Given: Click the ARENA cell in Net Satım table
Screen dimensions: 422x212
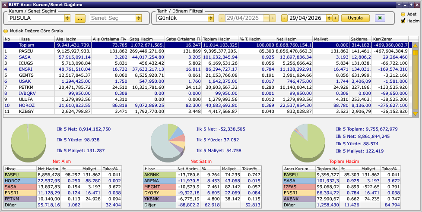Looking at the screenshot, I should click(x=160, y=181).
